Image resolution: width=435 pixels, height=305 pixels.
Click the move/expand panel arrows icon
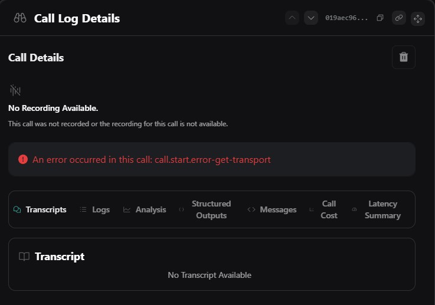point(418,18)
